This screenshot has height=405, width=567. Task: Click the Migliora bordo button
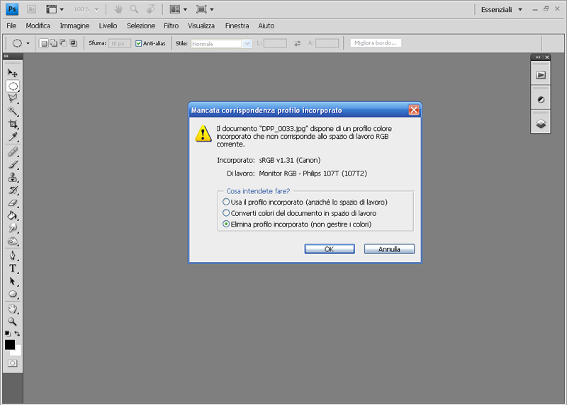point(376,43)
